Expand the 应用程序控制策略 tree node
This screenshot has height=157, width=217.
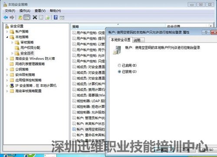pyautogui.click(x=7, y=80)
